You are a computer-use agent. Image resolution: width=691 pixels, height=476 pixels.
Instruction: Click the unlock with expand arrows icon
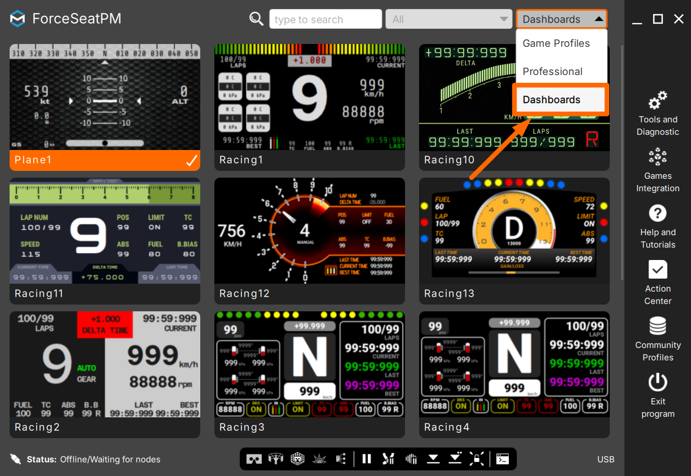[x=477, y=459]
